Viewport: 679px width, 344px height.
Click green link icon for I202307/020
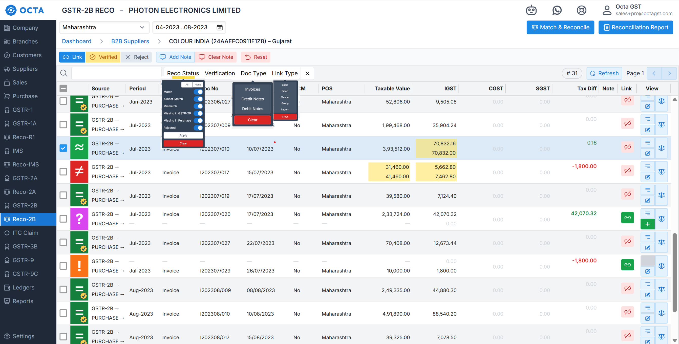(627, 218)
